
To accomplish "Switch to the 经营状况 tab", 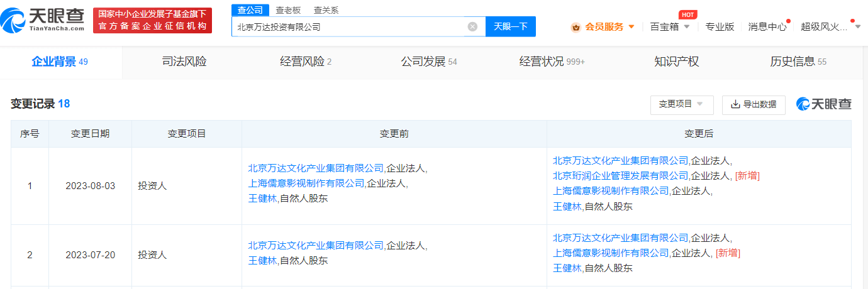I will pos(552,62).
